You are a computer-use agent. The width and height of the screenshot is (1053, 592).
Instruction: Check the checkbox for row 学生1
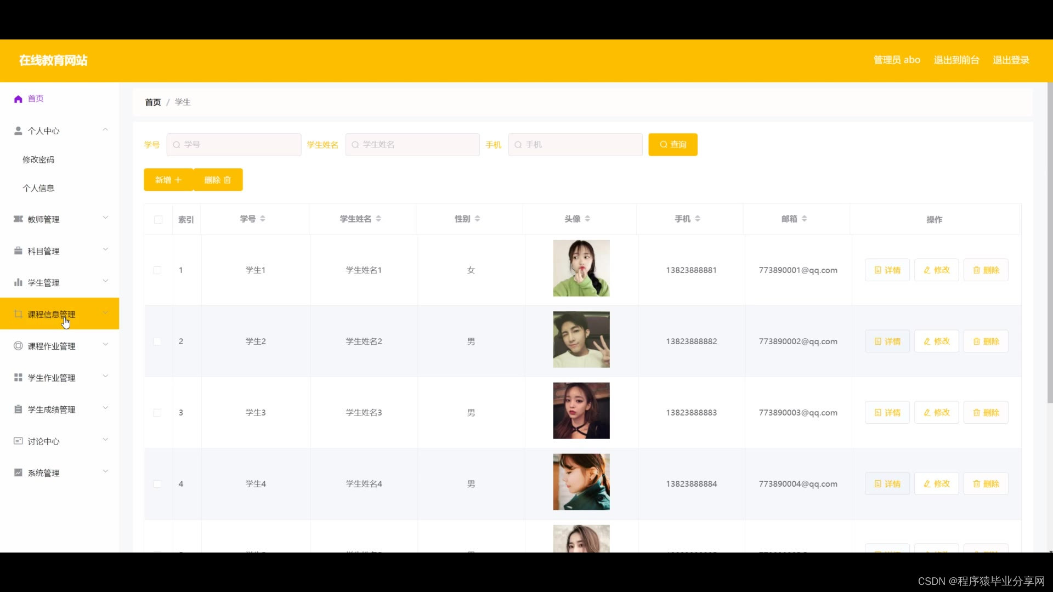(x=157, y=270)
